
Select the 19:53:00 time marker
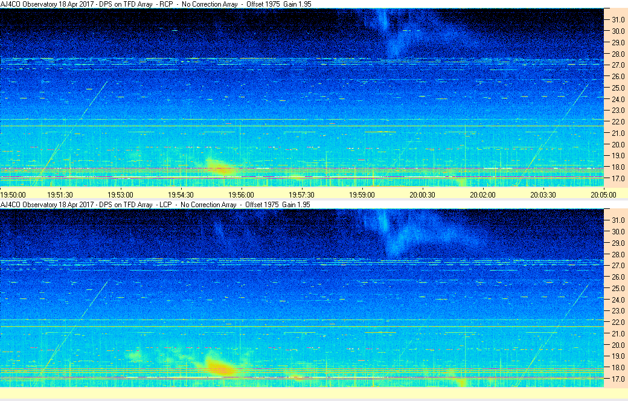point(120,194)
